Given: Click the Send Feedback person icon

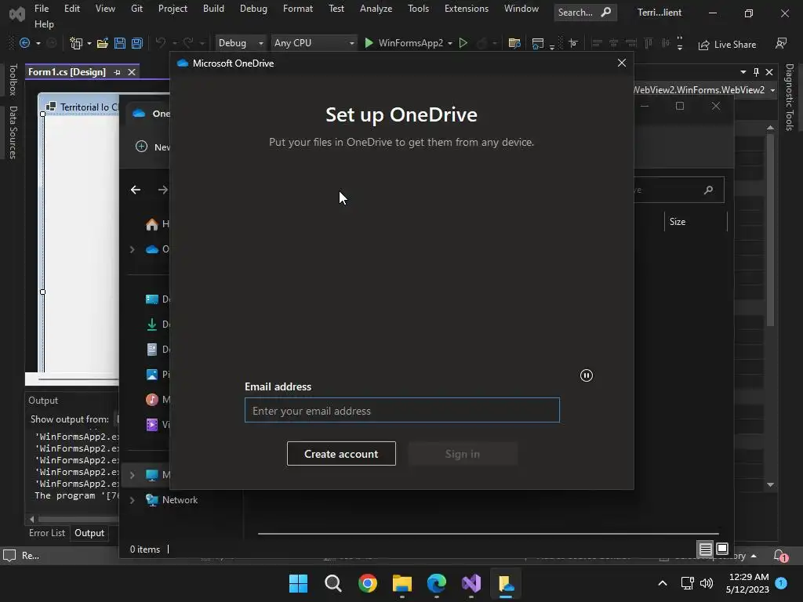Looking at the screenshot, I should pyautogui.click(x=781, y=44).
